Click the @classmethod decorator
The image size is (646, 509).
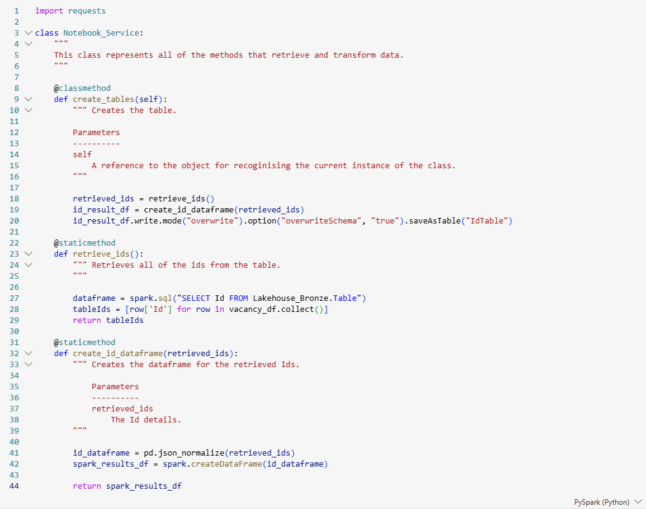(x=82, y=88)
